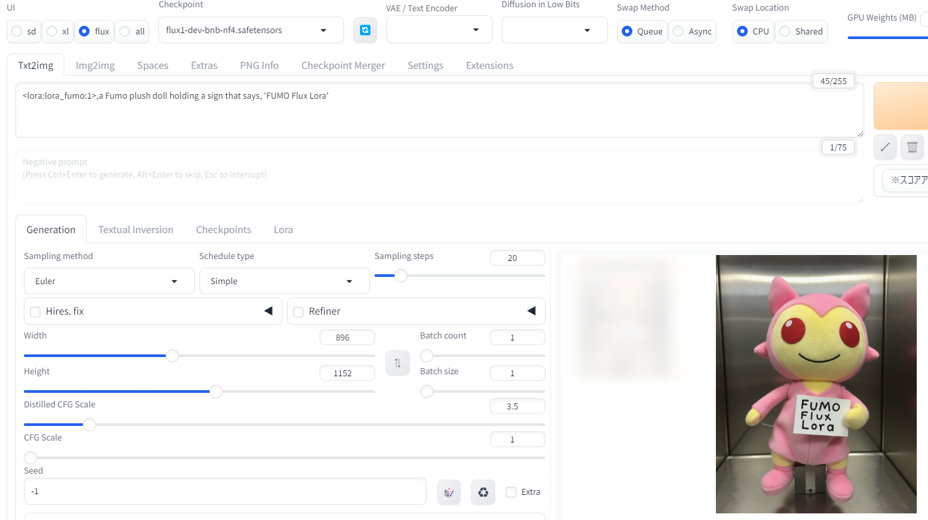The image size is (928, 520).
Task: Click the Batch count value field
Action: (x=517, y=338)
